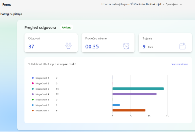Click the Aktivno status badge
The height and width of the screenshot is (132, 195).
[x=66, y=27]
